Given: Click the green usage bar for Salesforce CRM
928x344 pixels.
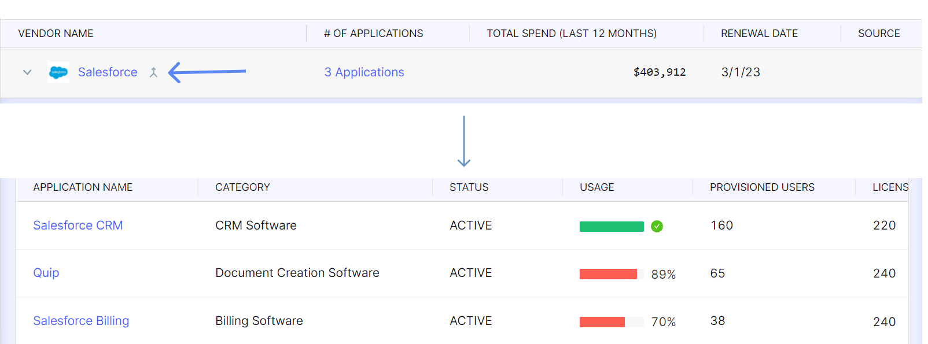Looking at the screenshot, I should [x=612, y=227].
